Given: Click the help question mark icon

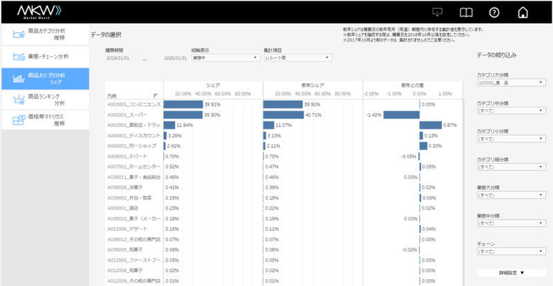Looking at the screenshot, I should (x=494, y=12).
